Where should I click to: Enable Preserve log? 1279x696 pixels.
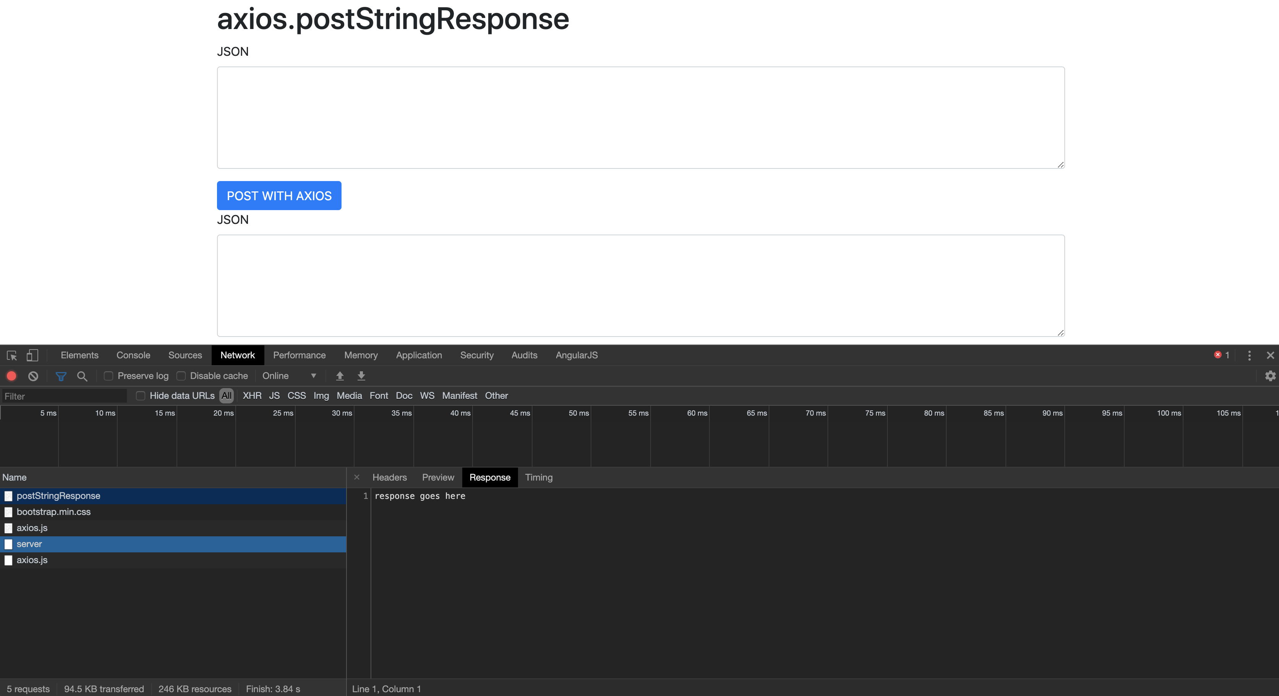(109, 376)
